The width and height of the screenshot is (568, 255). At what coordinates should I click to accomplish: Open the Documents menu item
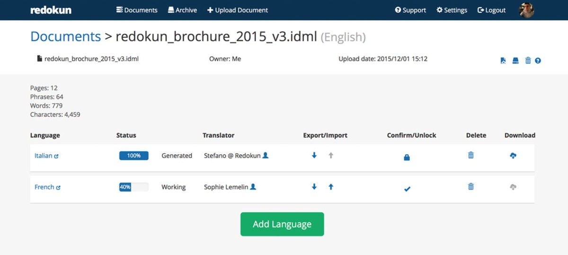pos(137,10)
